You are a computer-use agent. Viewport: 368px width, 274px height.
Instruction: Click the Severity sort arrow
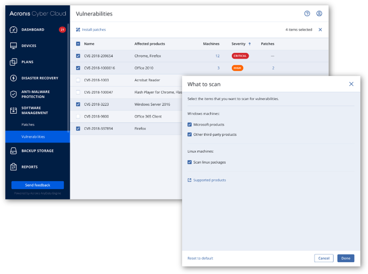pos(250,44)
